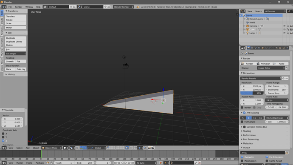Click the resolution percentage slider at 50%
This screenshot has height=165, width=293.
(x=252, y=93)
